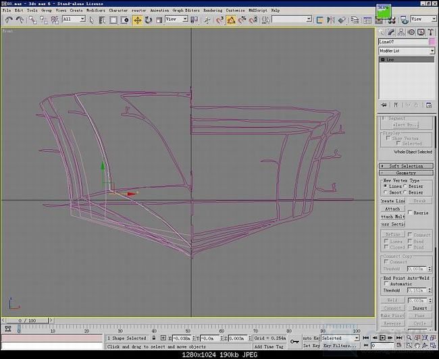Image resolution: width=439 pixels, height=359 pixels.
Task: Open the Material Editor icon
Action: pyautogui.click(x=392, y=20)
